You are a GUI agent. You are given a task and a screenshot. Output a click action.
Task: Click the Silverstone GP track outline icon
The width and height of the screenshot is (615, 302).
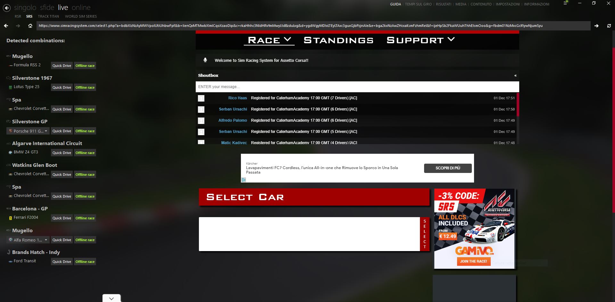(x=9, y=122)
